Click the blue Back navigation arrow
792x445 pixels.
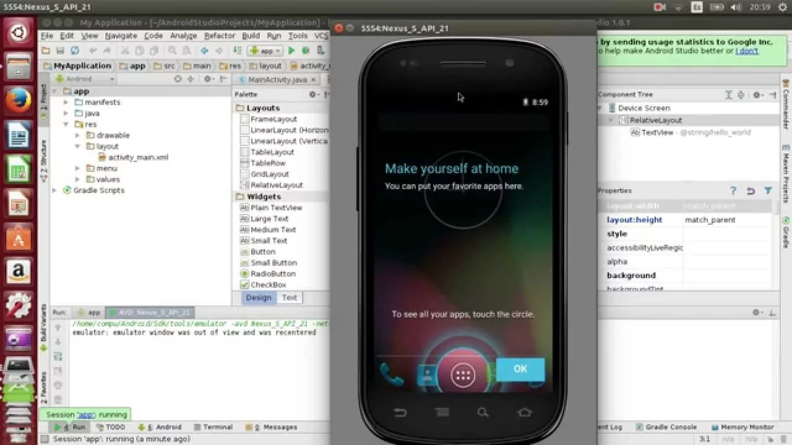204,51
